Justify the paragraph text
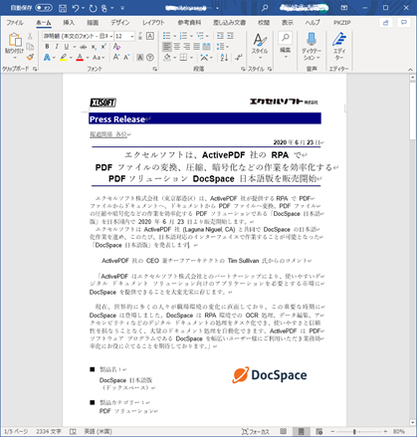417x437 pixels. (x=196, y=47)
